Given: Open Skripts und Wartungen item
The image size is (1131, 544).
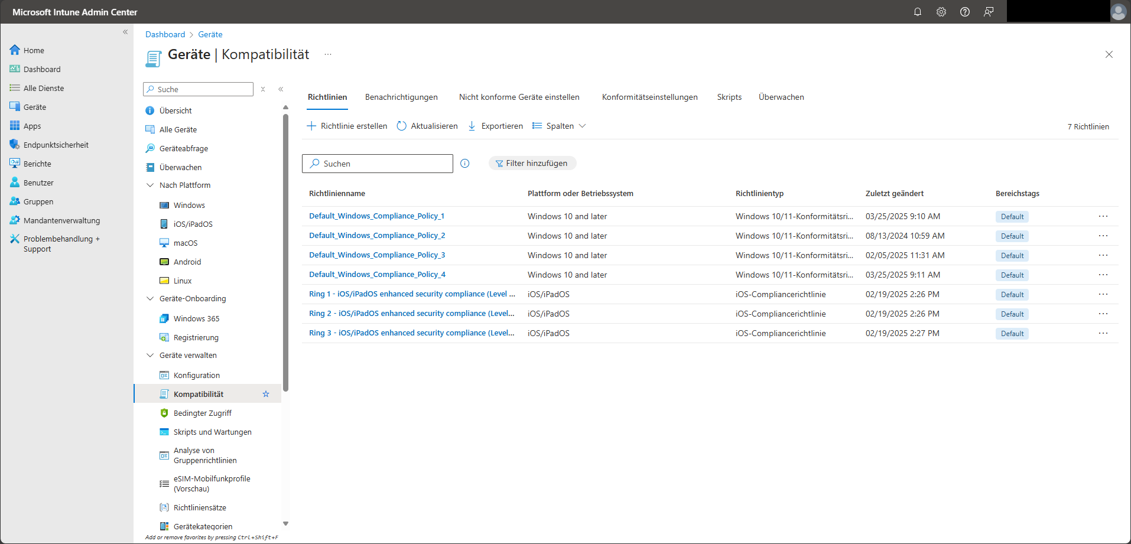Looking at the screenshot, I should click(213, 432).
